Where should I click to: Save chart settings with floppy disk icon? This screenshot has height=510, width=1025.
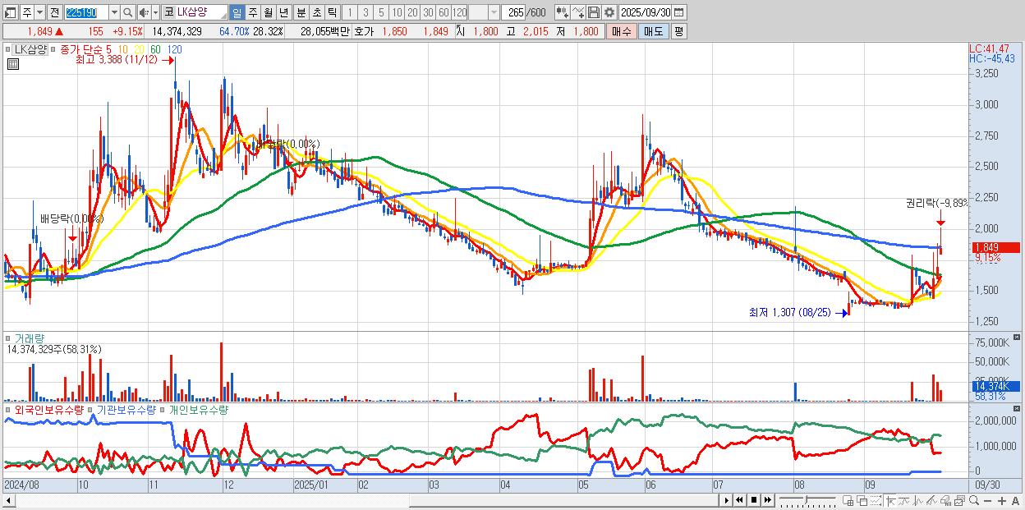[594, 12]
